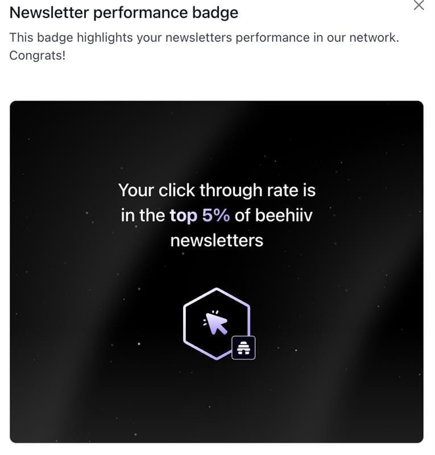The height and width of the screenshot is (455, 435).
Task: Click the "Congrats!" text
Action: click(x=38, y=56)
